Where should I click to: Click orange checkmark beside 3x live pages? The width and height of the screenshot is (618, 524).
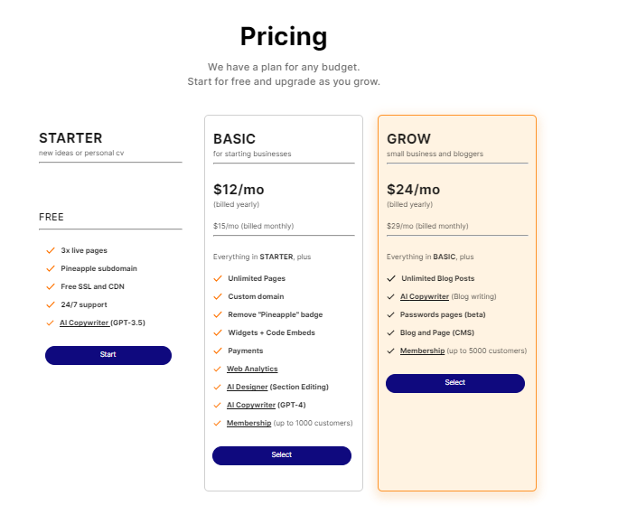(51, 250)
